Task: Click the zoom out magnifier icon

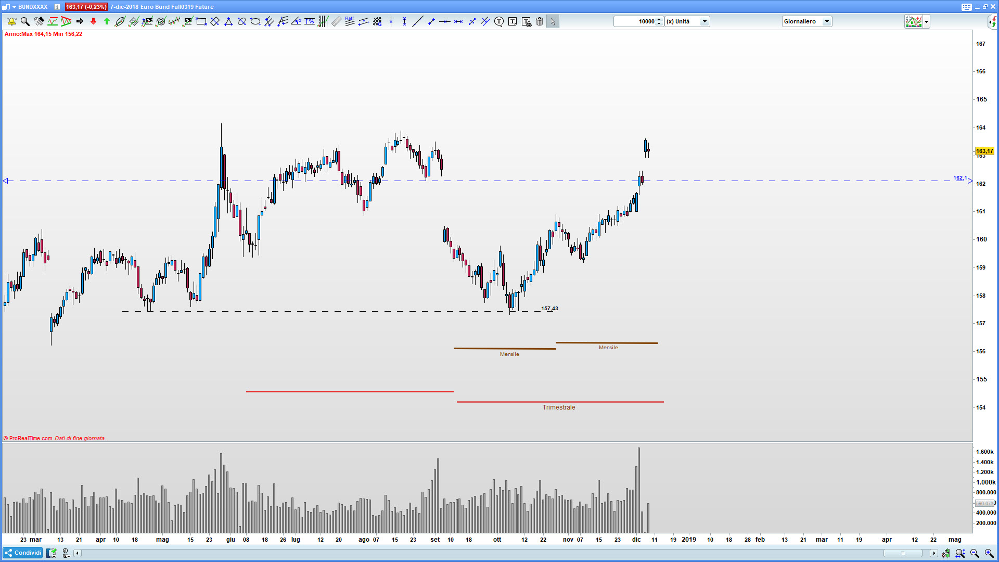Action: [975, 553]
